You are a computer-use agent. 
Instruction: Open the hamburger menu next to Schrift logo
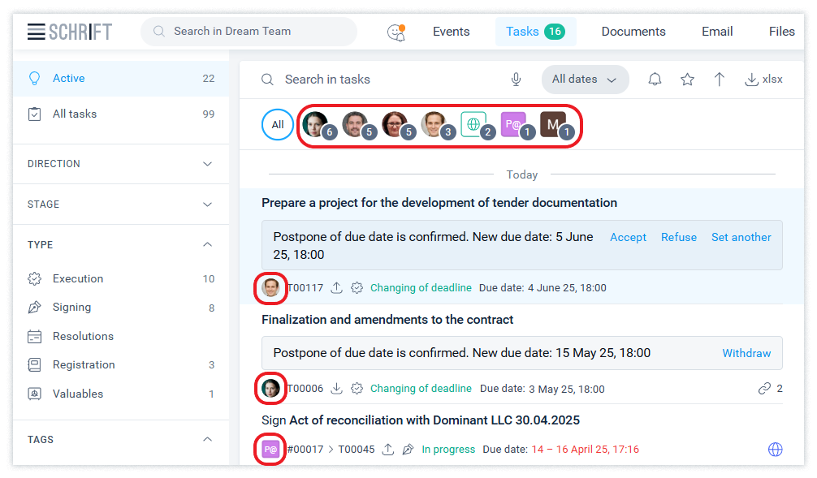[x=36, y=32]
